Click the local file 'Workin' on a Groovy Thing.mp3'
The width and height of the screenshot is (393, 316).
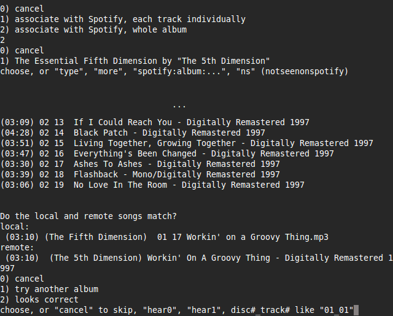167,237
